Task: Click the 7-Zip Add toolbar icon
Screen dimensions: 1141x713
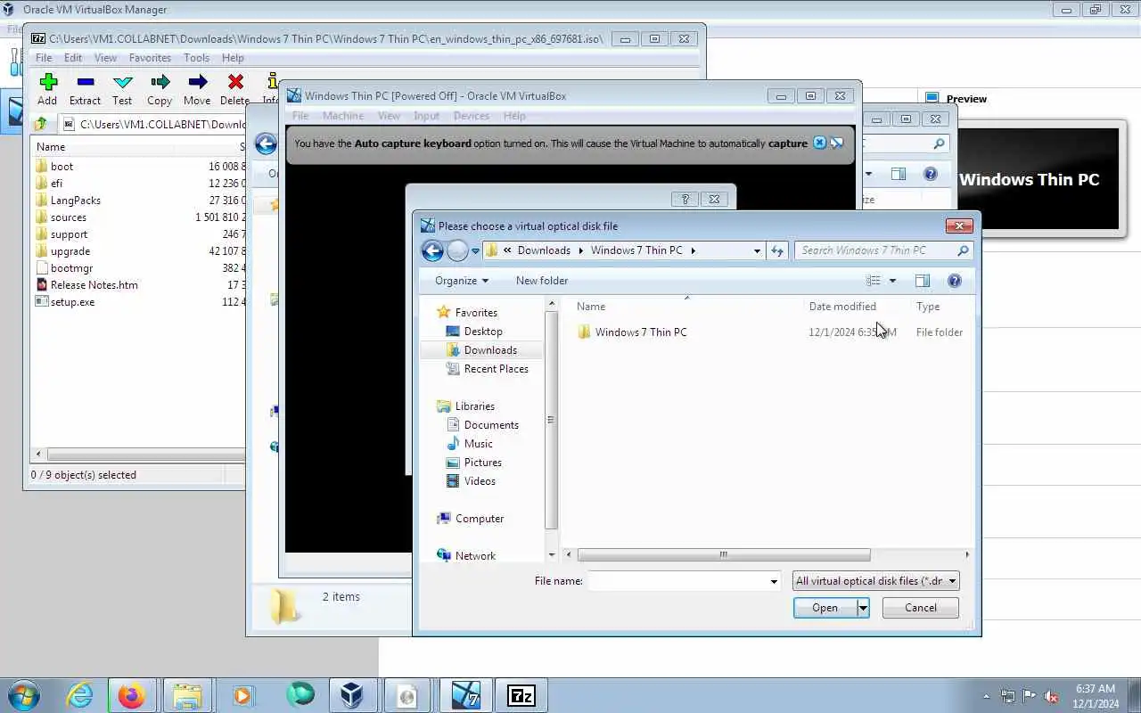Action: click(x=48, y=82)
